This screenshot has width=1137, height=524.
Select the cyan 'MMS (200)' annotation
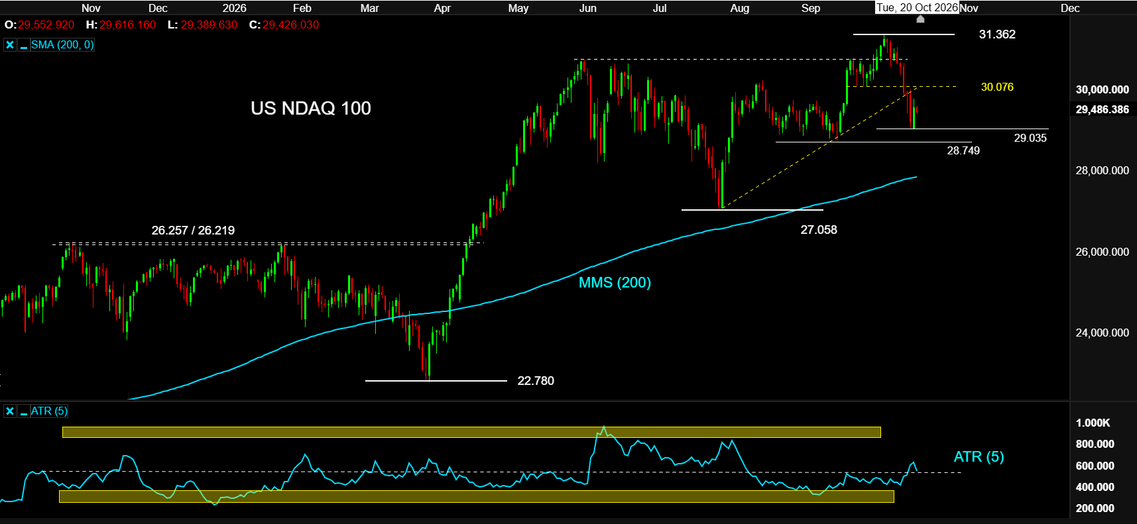pyautogui.click(x=615, y=283)
